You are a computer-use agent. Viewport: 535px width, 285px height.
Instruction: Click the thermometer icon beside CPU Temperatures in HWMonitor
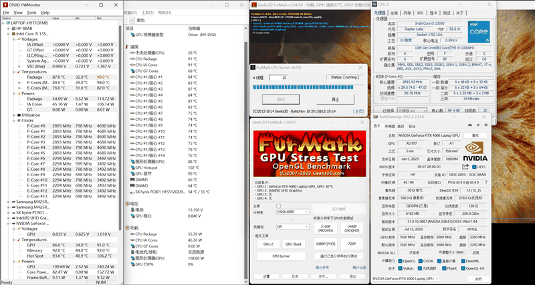point(19,72)
